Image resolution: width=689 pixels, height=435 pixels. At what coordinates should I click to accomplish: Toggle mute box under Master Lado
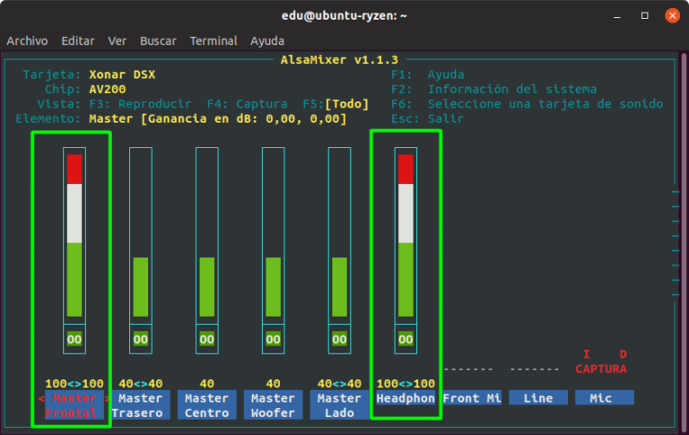(x=339, y=339)
